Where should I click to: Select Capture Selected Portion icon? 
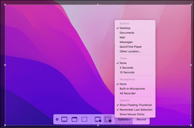(x=84, y=119)
